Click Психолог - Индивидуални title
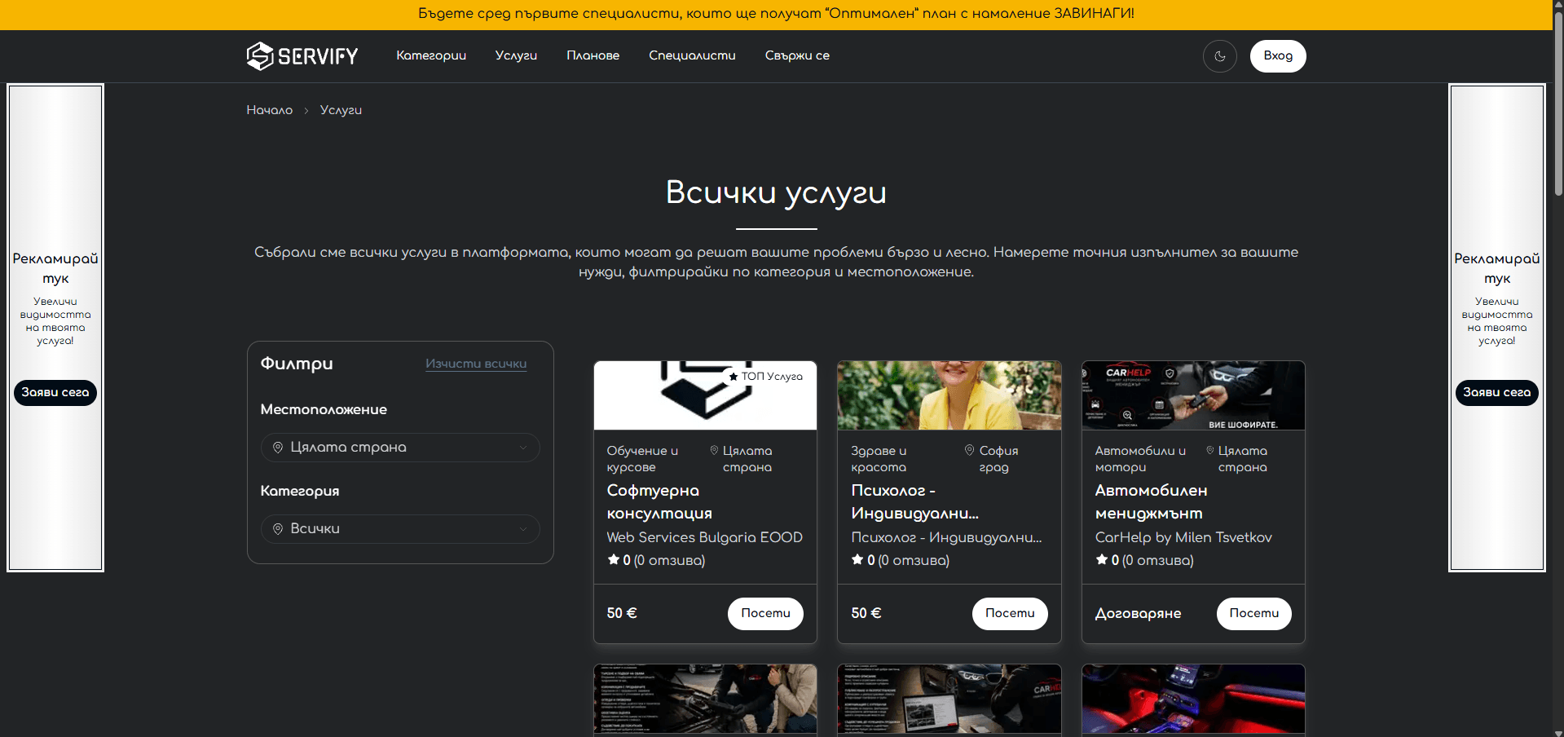1564x737 pixels. [x=914, y=502]
